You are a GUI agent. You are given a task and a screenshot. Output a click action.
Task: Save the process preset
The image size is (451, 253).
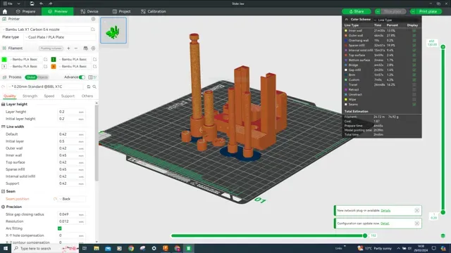point(89,86)
